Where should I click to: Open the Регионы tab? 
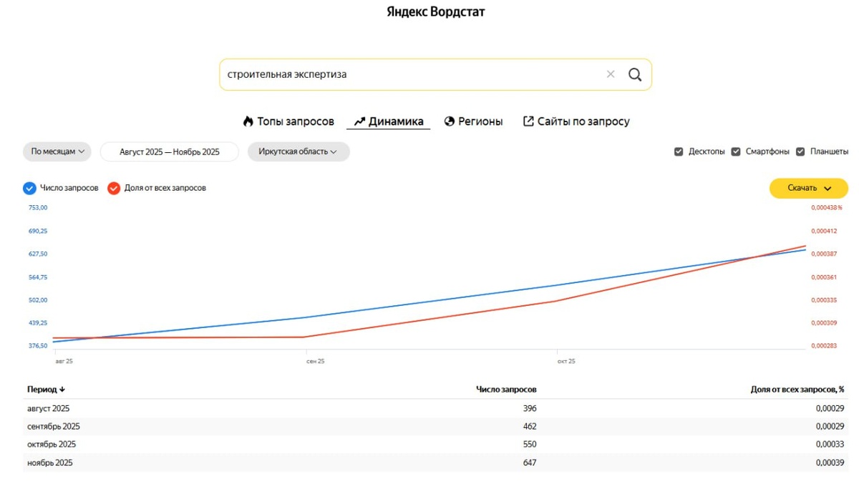(x=473, y=122)
